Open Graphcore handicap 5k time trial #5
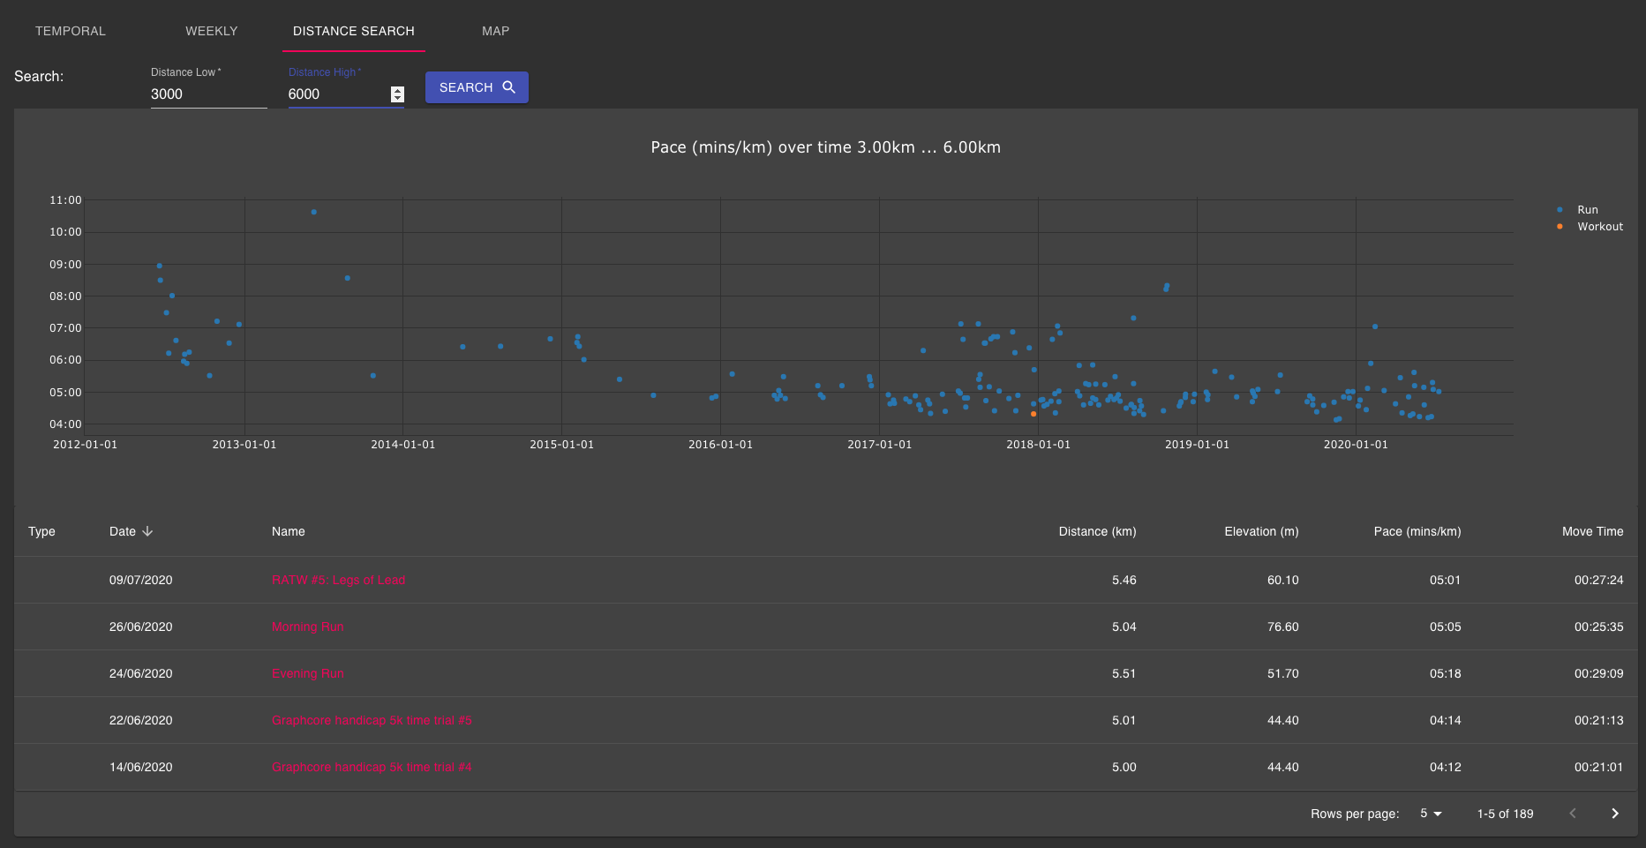Viewport: 1646px width, 848px height. pyautogui.click(x=372, y=720)
